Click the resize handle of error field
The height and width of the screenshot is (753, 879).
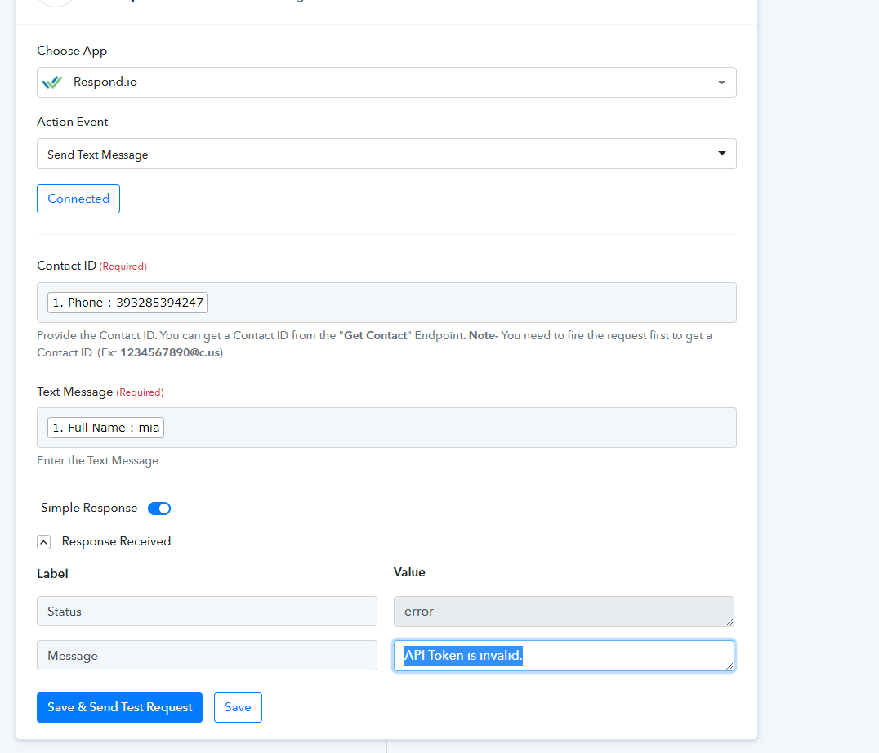729,621
